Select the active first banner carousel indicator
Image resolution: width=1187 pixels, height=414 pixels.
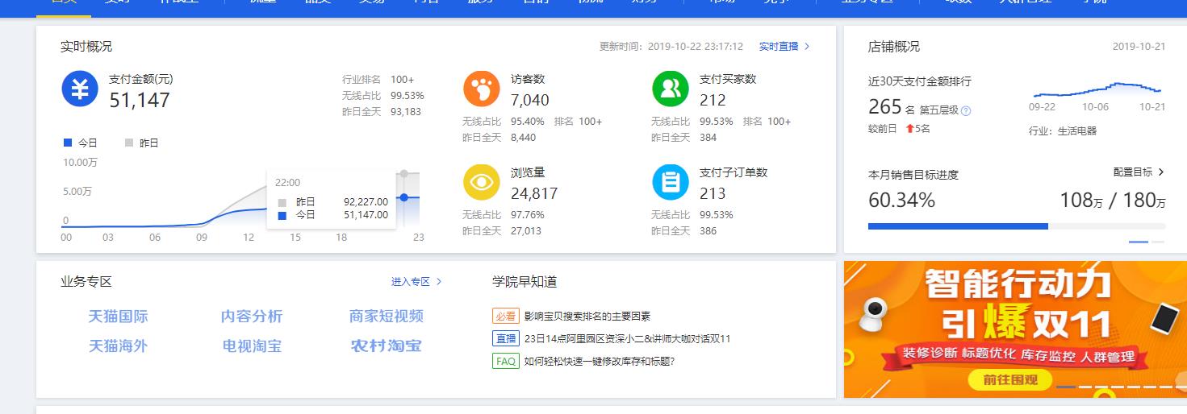[1065, 387]
